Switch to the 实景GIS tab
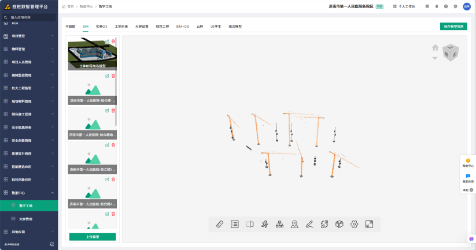476x250 pixels. pos(102,27)
